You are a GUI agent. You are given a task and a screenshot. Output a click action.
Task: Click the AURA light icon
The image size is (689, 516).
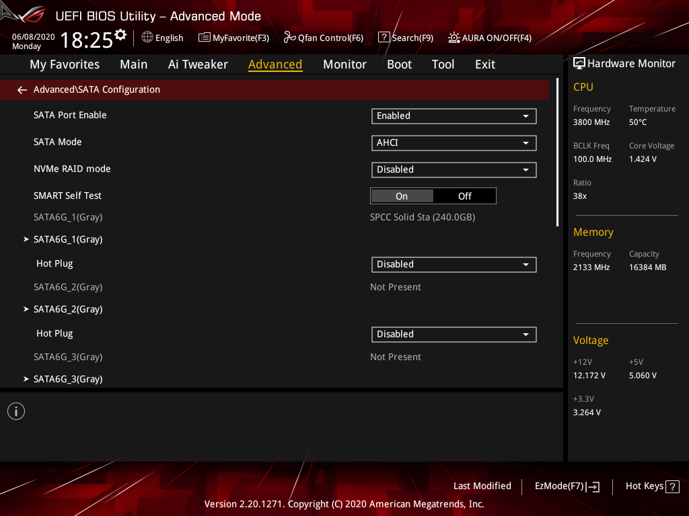[x=454, y=38]
